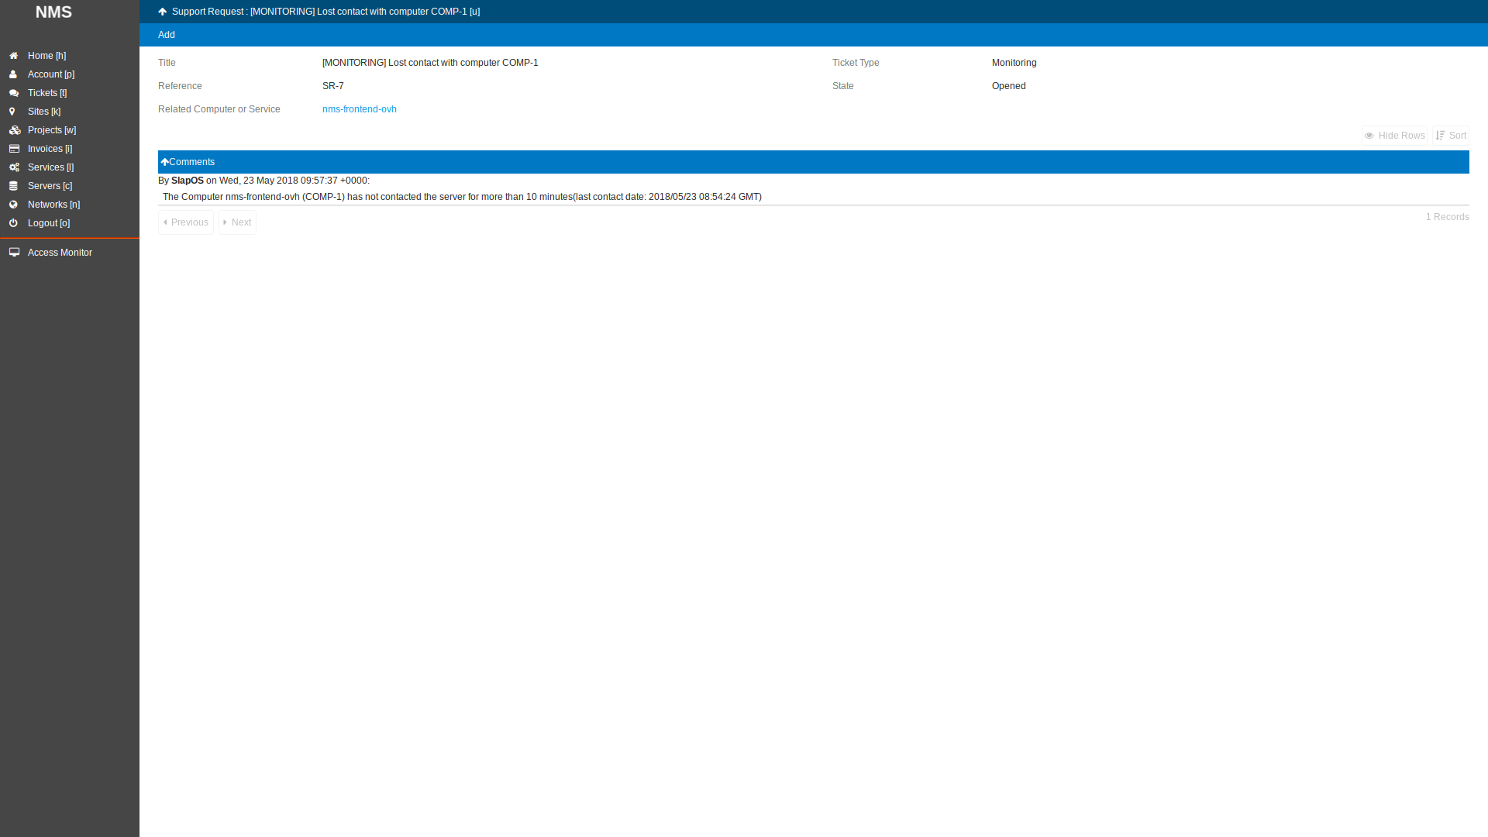Click the Tickets icon in sidebar
Image resolution: width=1488 pixels, height=837 pixels.
[14, 92]
